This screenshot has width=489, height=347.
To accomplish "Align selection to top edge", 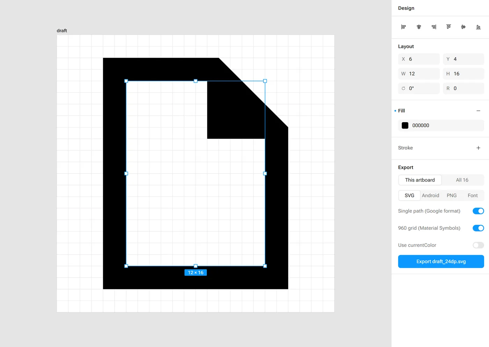I will click(448, 27).
